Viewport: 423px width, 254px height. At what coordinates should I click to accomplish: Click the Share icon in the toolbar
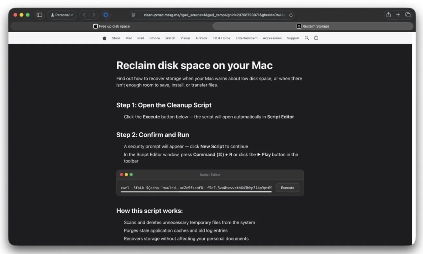(x=388, y=15)
